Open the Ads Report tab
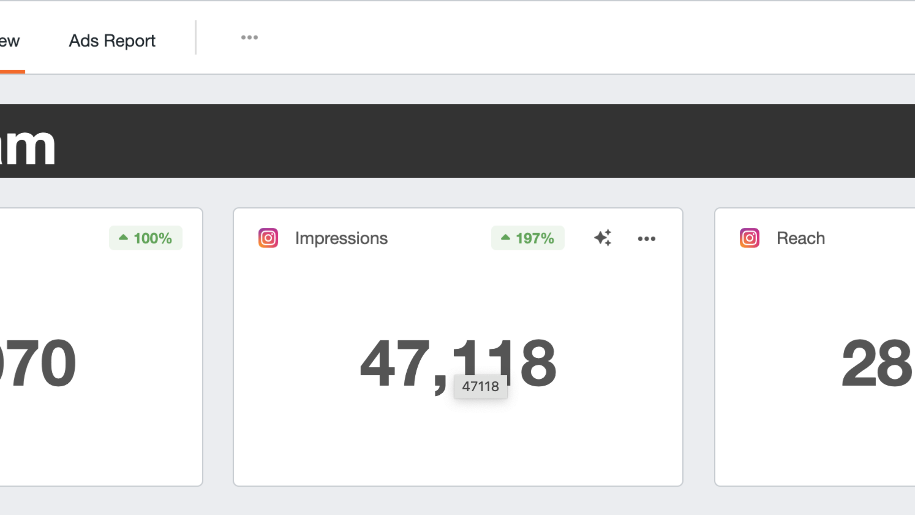The width and height of the screenshot is (915, 515). tap(112, 40)
